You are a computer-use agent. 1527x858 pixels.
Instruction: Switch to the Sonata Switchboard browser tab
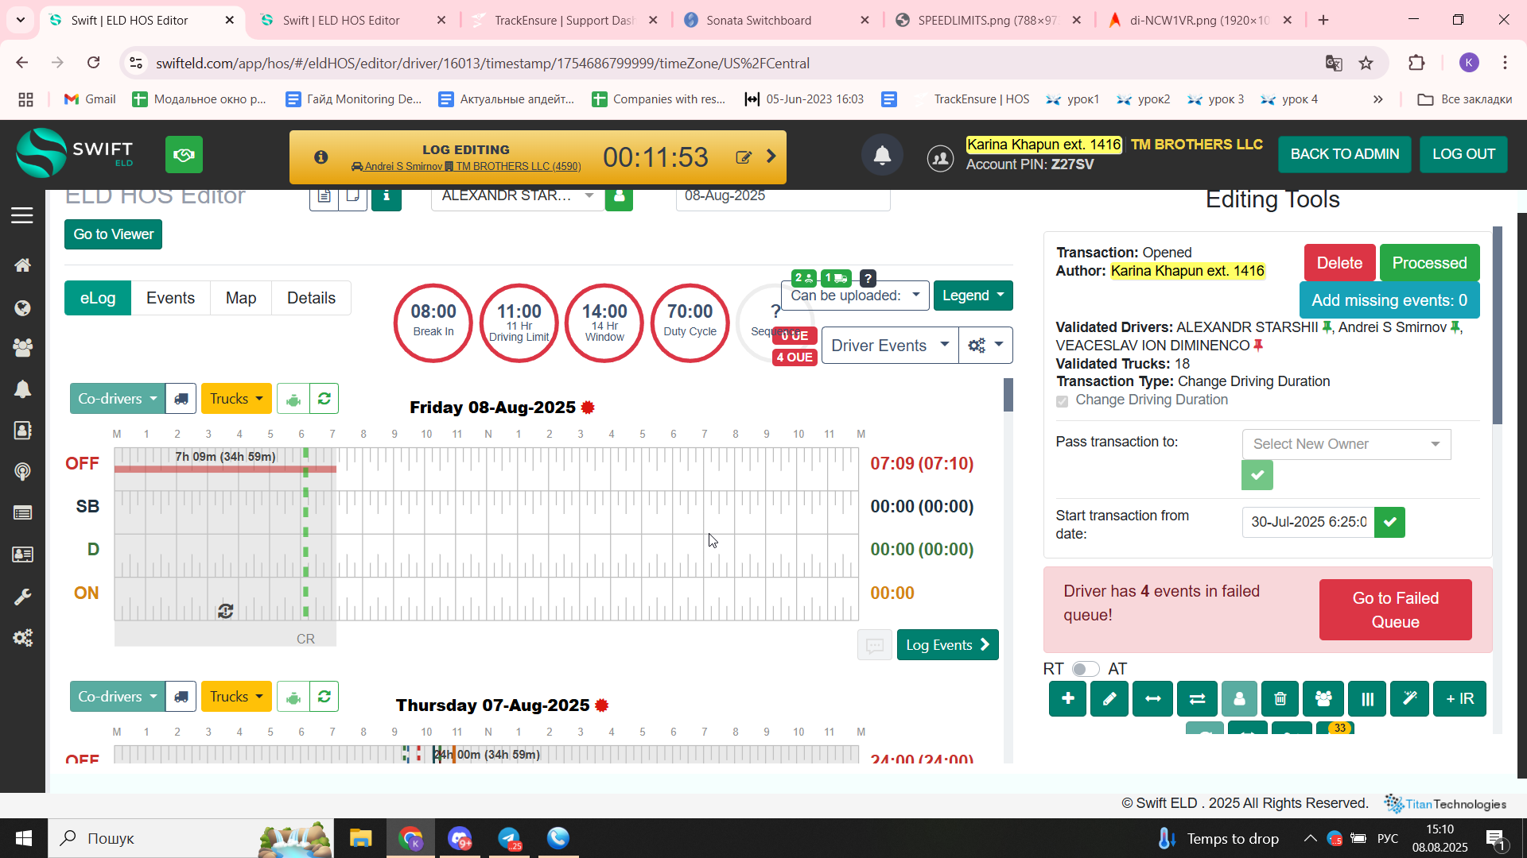pyautogui.click(x=775, y=20)
